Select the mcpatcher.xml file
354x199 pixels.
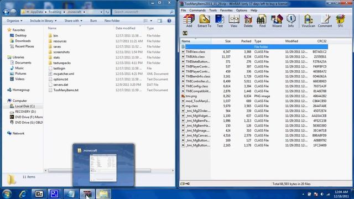pyautogui.click(x=64, y=74)
